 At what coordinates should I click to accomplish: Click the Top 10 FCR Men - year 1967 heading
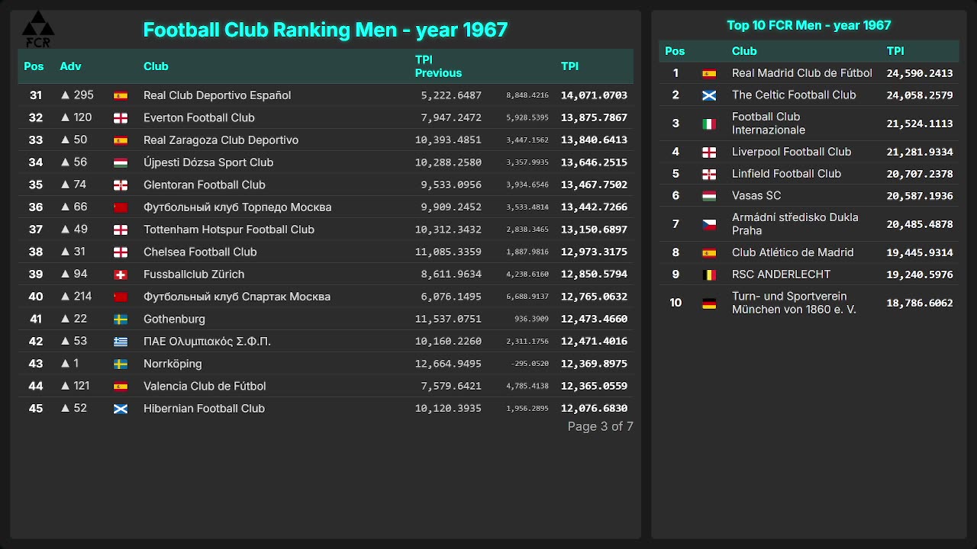pyautogui.click(x=809, y=25)
